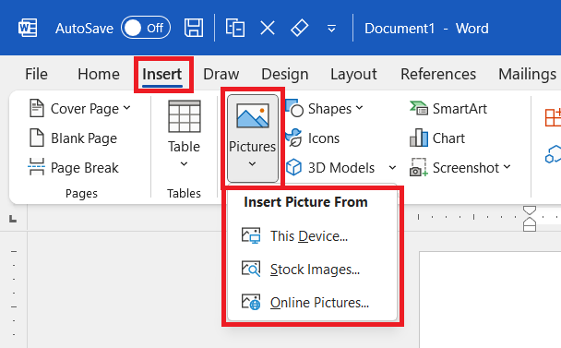Click the Icons bird-and-leaf icon
Viewport: 561px width, 348px height.
coord(294,138)
